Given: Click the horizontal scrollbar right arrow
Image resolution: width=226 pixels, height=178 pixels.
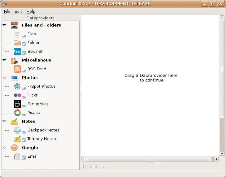Looking at the screenshot, I should (x=217, y=159).
